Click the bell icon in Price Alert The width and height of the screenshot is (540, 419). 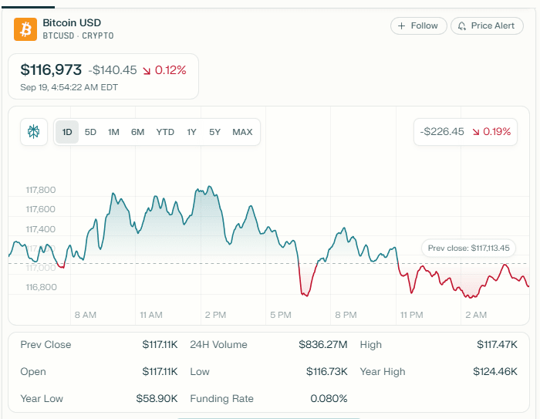coord(461,26)
